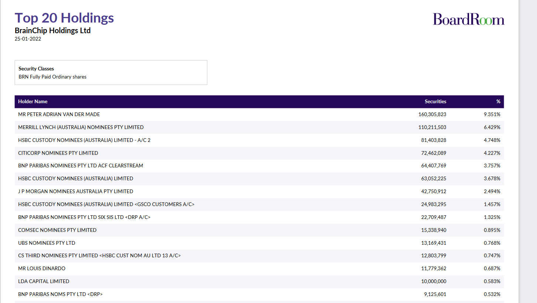The image size is (537, 303).
Task: Click securities value 13,169,431
Action: click(x=434, y=243)
